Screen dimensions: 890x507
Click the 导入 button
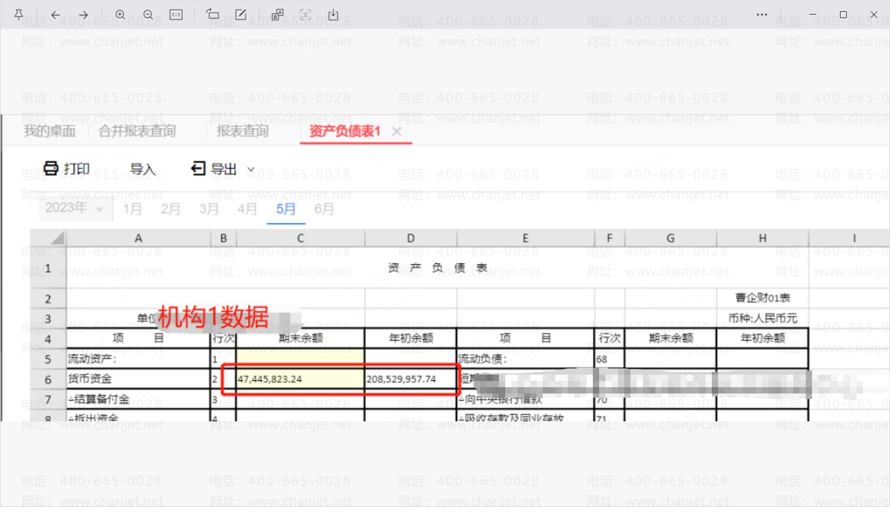click(143, 169)
